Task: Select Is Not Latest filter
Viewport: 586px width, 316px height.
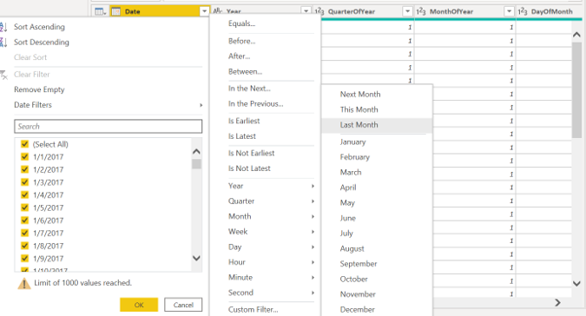Action: pos(249,168)
